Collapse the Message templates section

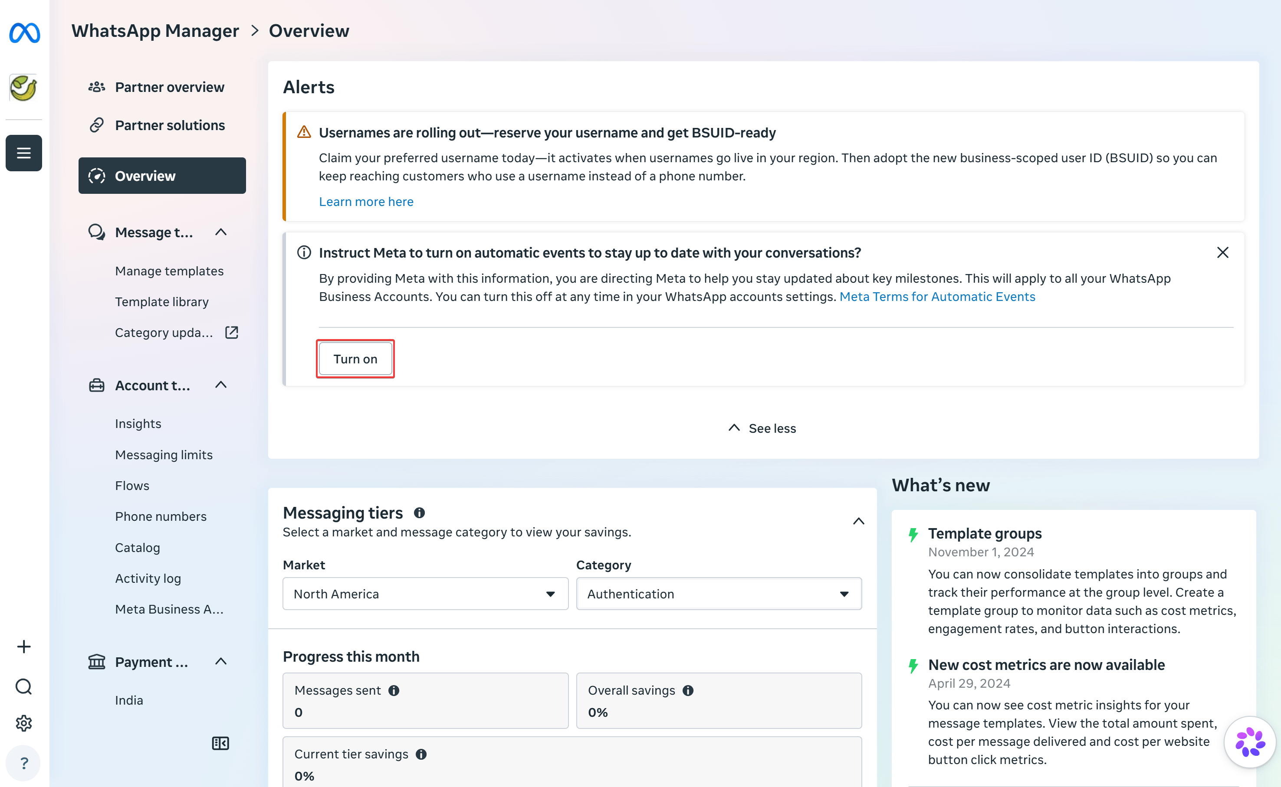tap(221, 232)
